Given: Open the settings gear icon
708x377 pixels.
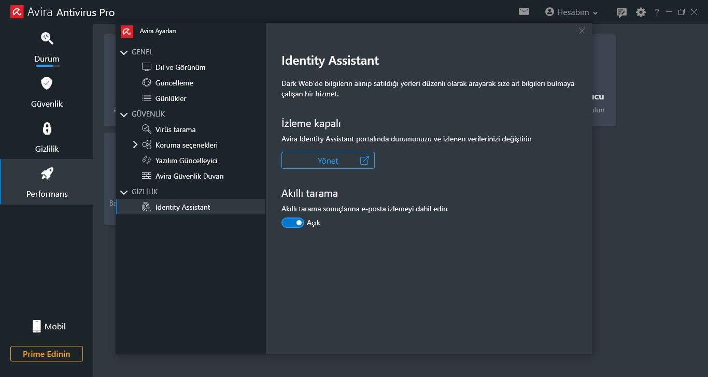Looking at the screenshot, I should coord(641,12).
